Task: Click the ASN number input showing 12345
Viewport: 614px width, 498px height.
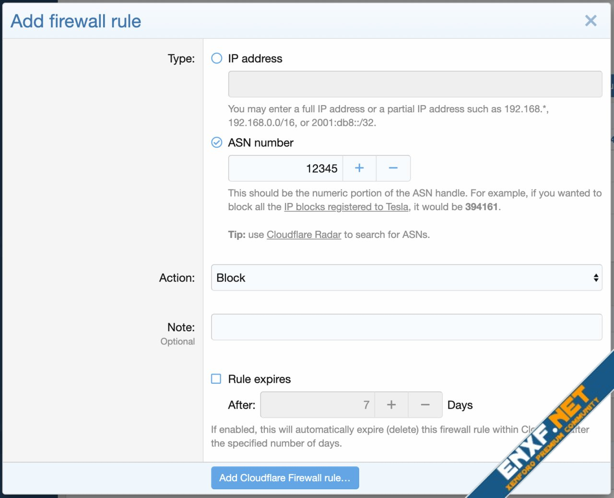Action: [285, 168]
